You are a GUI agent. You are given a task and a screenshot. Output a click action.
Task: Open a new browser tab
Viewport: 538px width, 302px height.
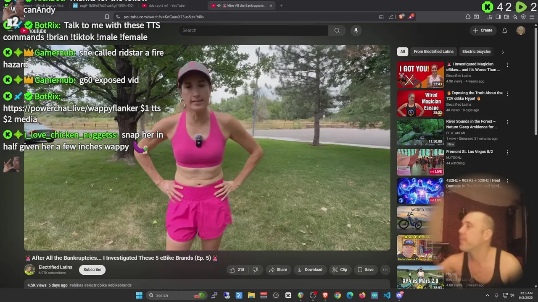point(281,5)
